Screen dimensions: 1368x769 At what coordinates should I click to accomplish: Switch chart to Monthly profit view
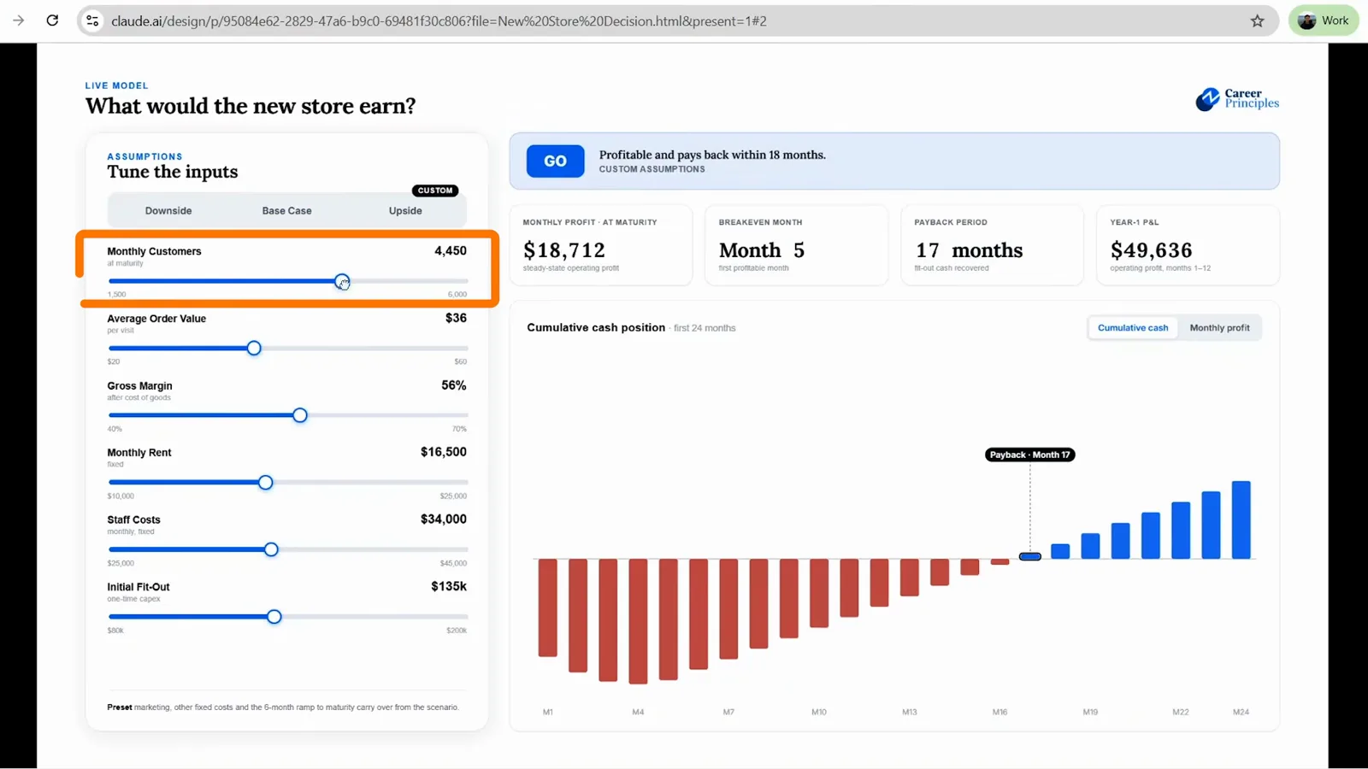1219,328
